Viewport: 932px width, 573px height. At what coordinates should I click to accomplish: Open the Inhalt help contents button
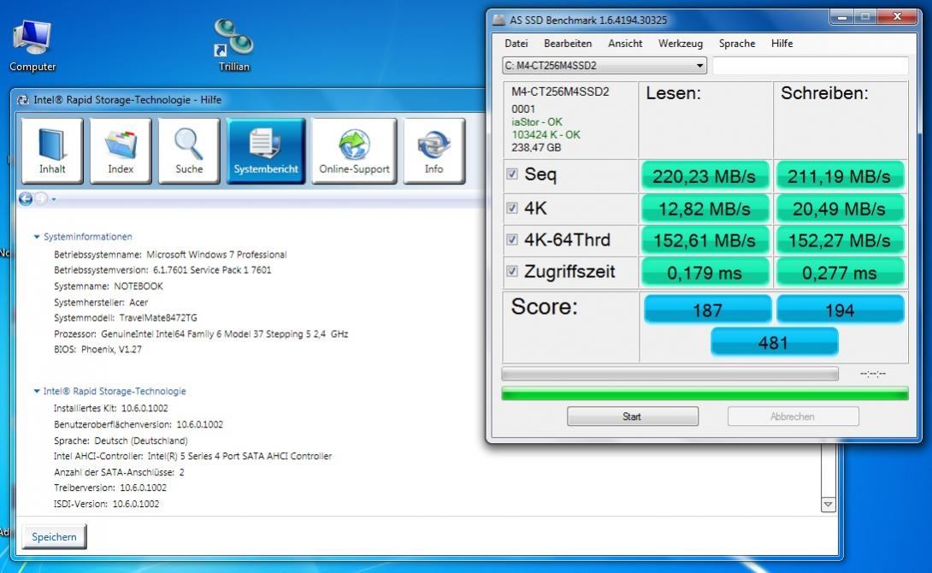point(52,151)
